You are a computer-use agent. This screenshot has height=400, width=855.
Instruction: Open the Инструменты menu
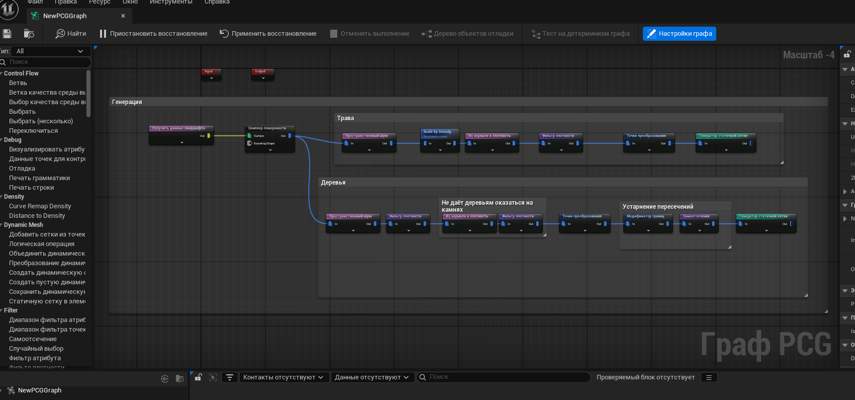point(171,2)
